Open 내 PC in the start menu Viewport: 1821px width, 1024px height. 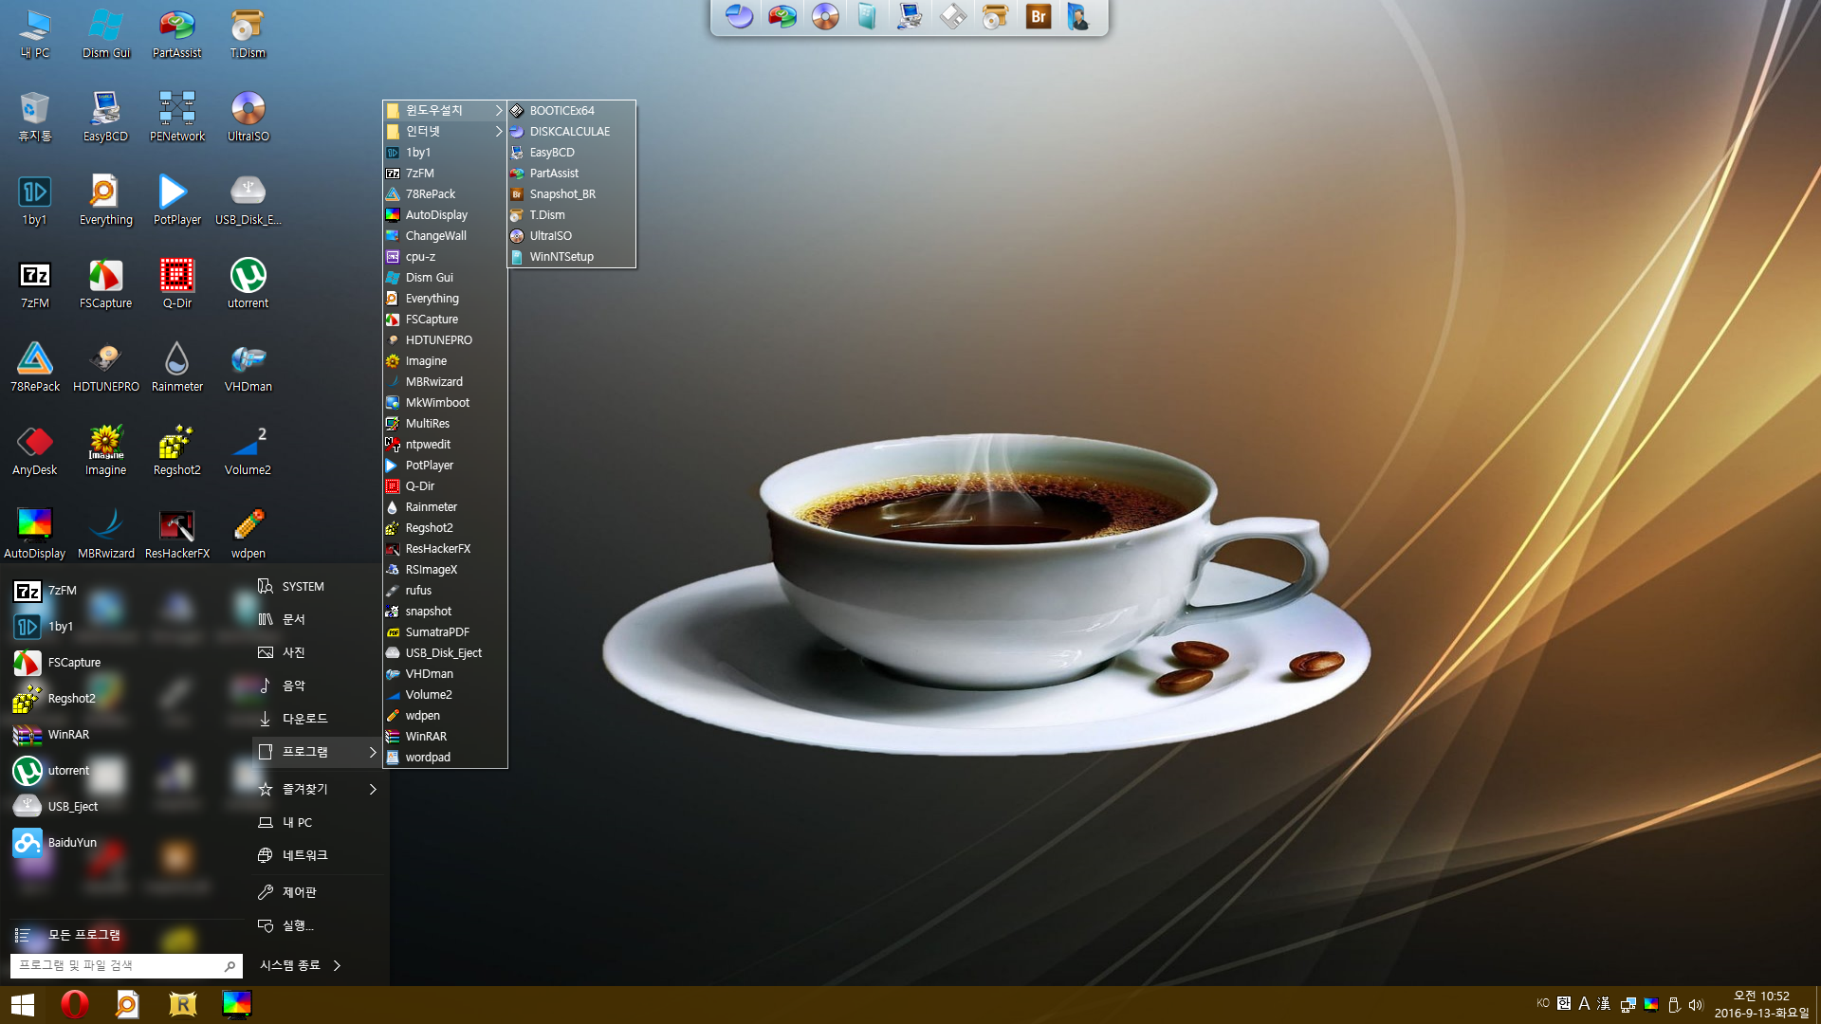(x=319, y=823)
